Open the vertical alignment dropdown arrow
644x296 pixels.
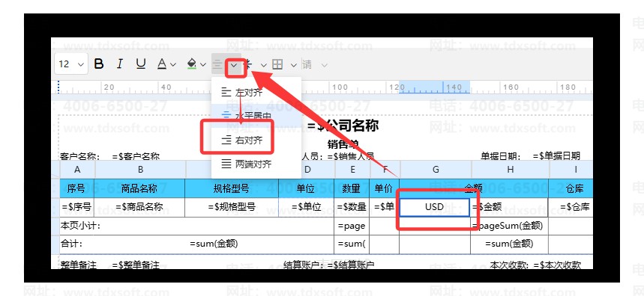[x=264, y=65]
